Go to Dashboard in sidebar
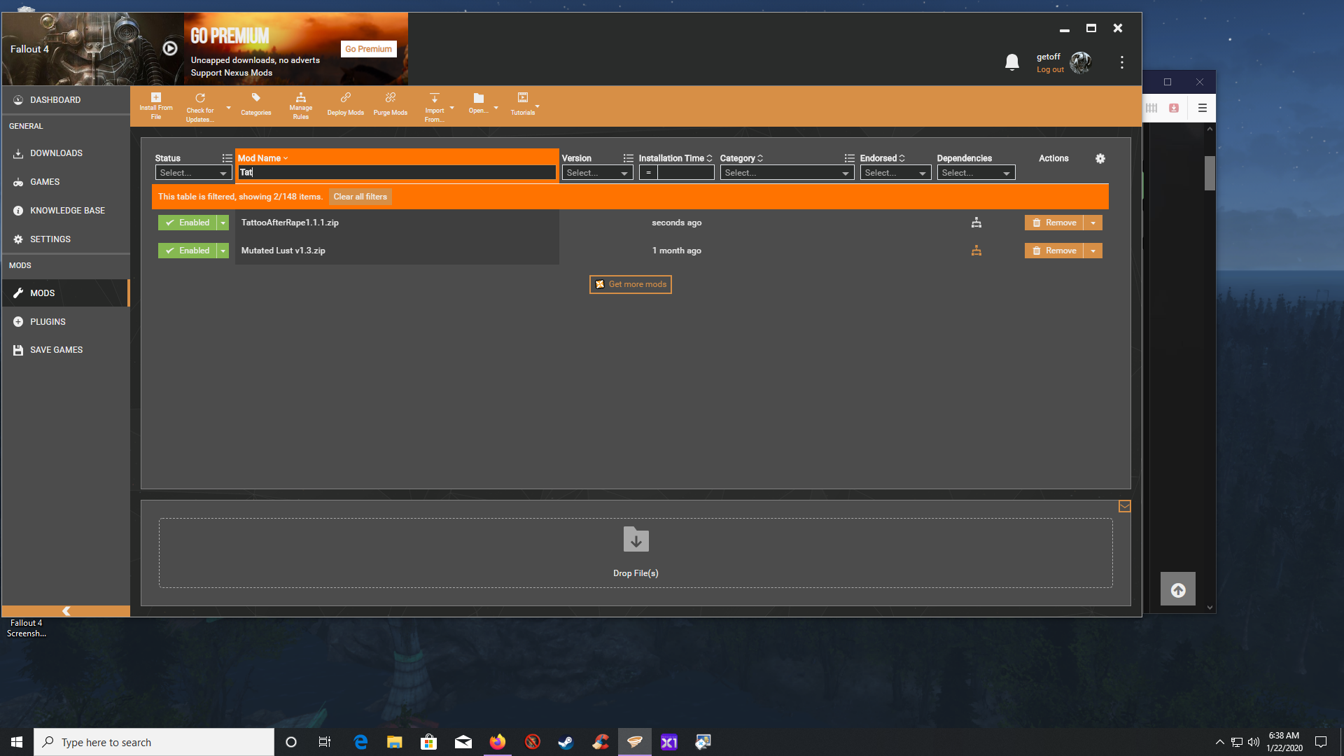The height and width of the screenshot is (756, 1344). (66, 100)
